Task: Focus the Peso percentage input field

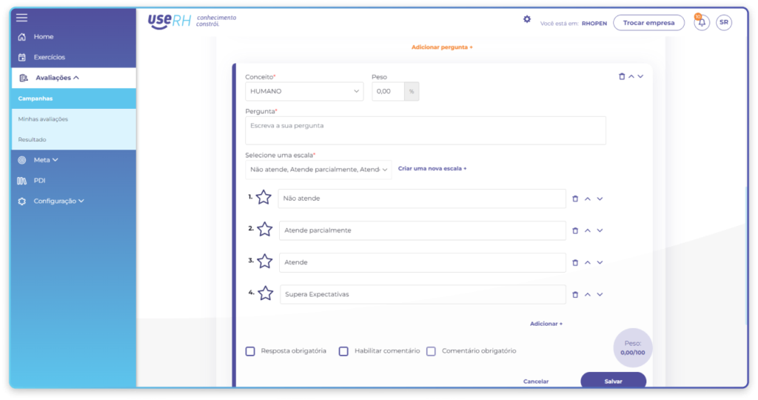Action: pos(388,91)
